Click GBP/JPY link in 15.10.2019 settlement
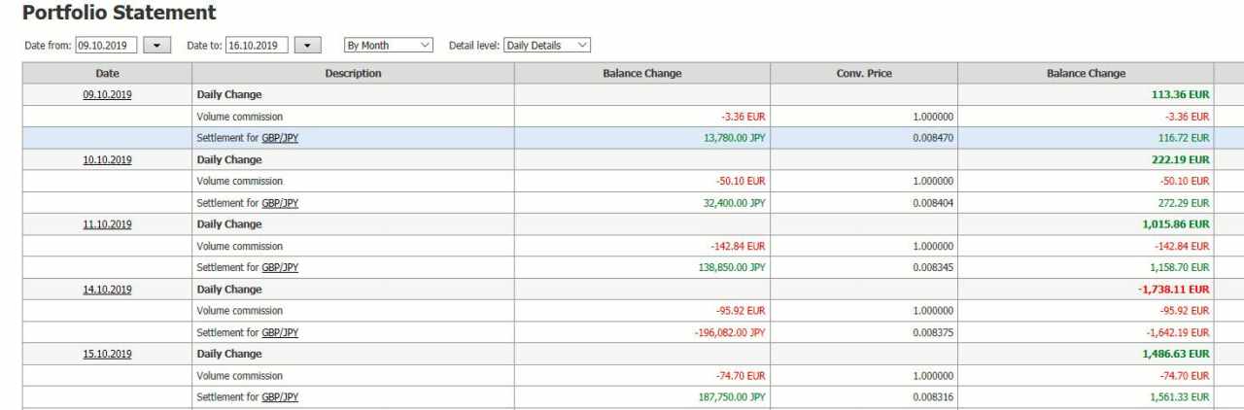 point(280,397)
